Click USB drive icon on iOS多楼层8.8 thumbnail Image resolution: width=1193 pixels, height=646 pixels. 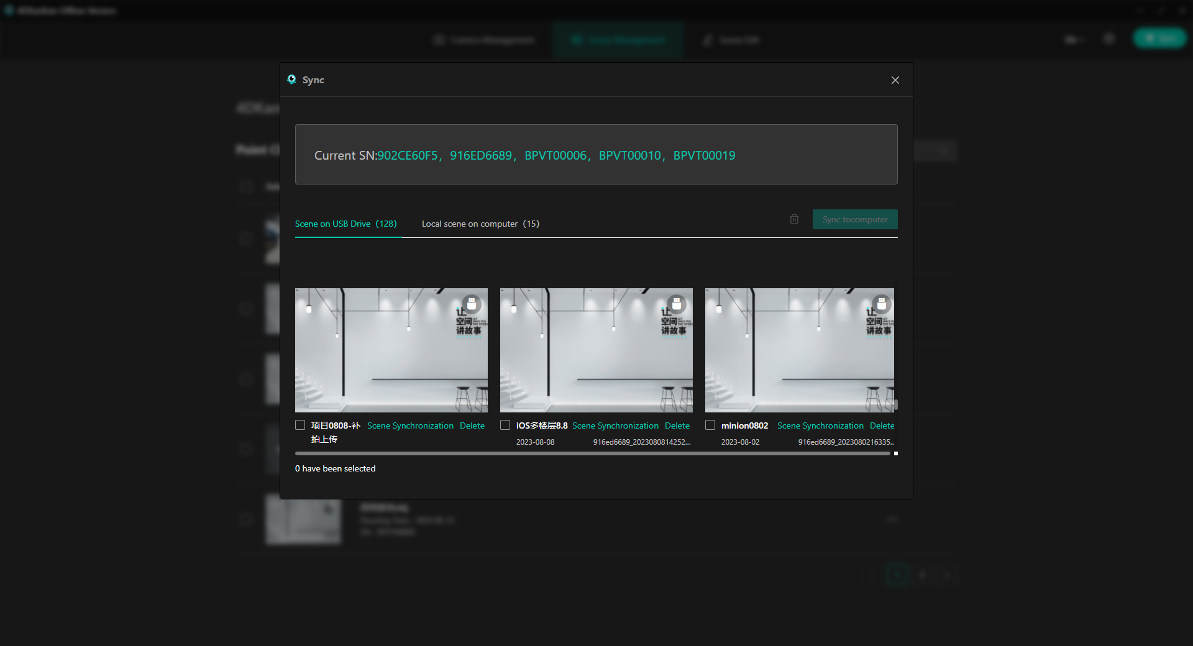coord(677,304)
